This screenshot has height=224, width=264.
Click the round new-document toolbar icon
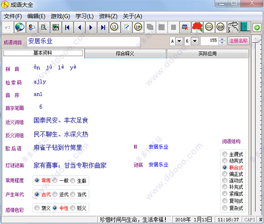click(114, 27)
